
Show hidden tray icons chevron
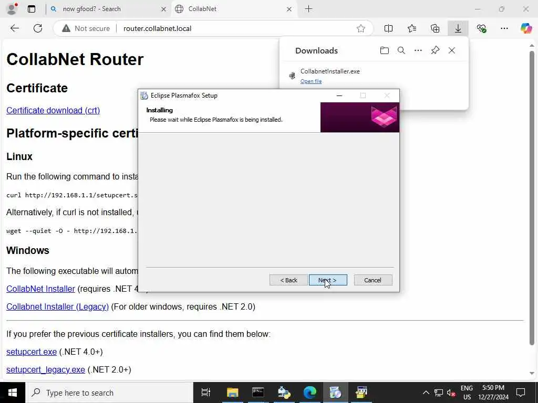pos(426,393)
